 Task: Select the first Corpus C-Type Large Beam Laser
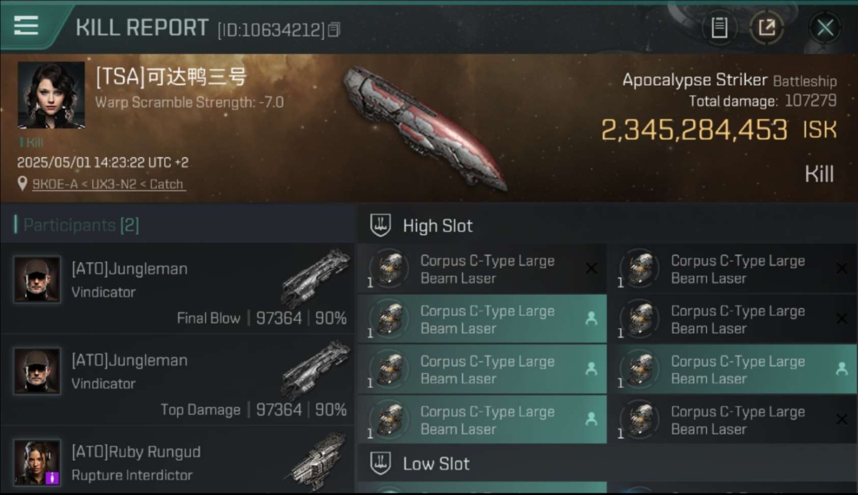tap(481, 269)
